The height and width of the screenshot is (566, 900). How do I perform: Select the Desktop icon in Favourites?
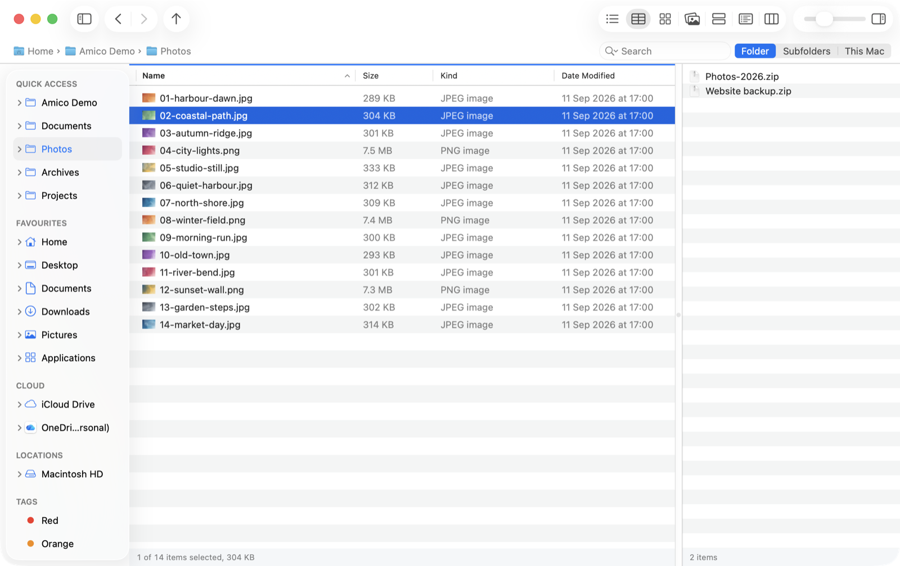pyautogui.click(x=31, y=265)
